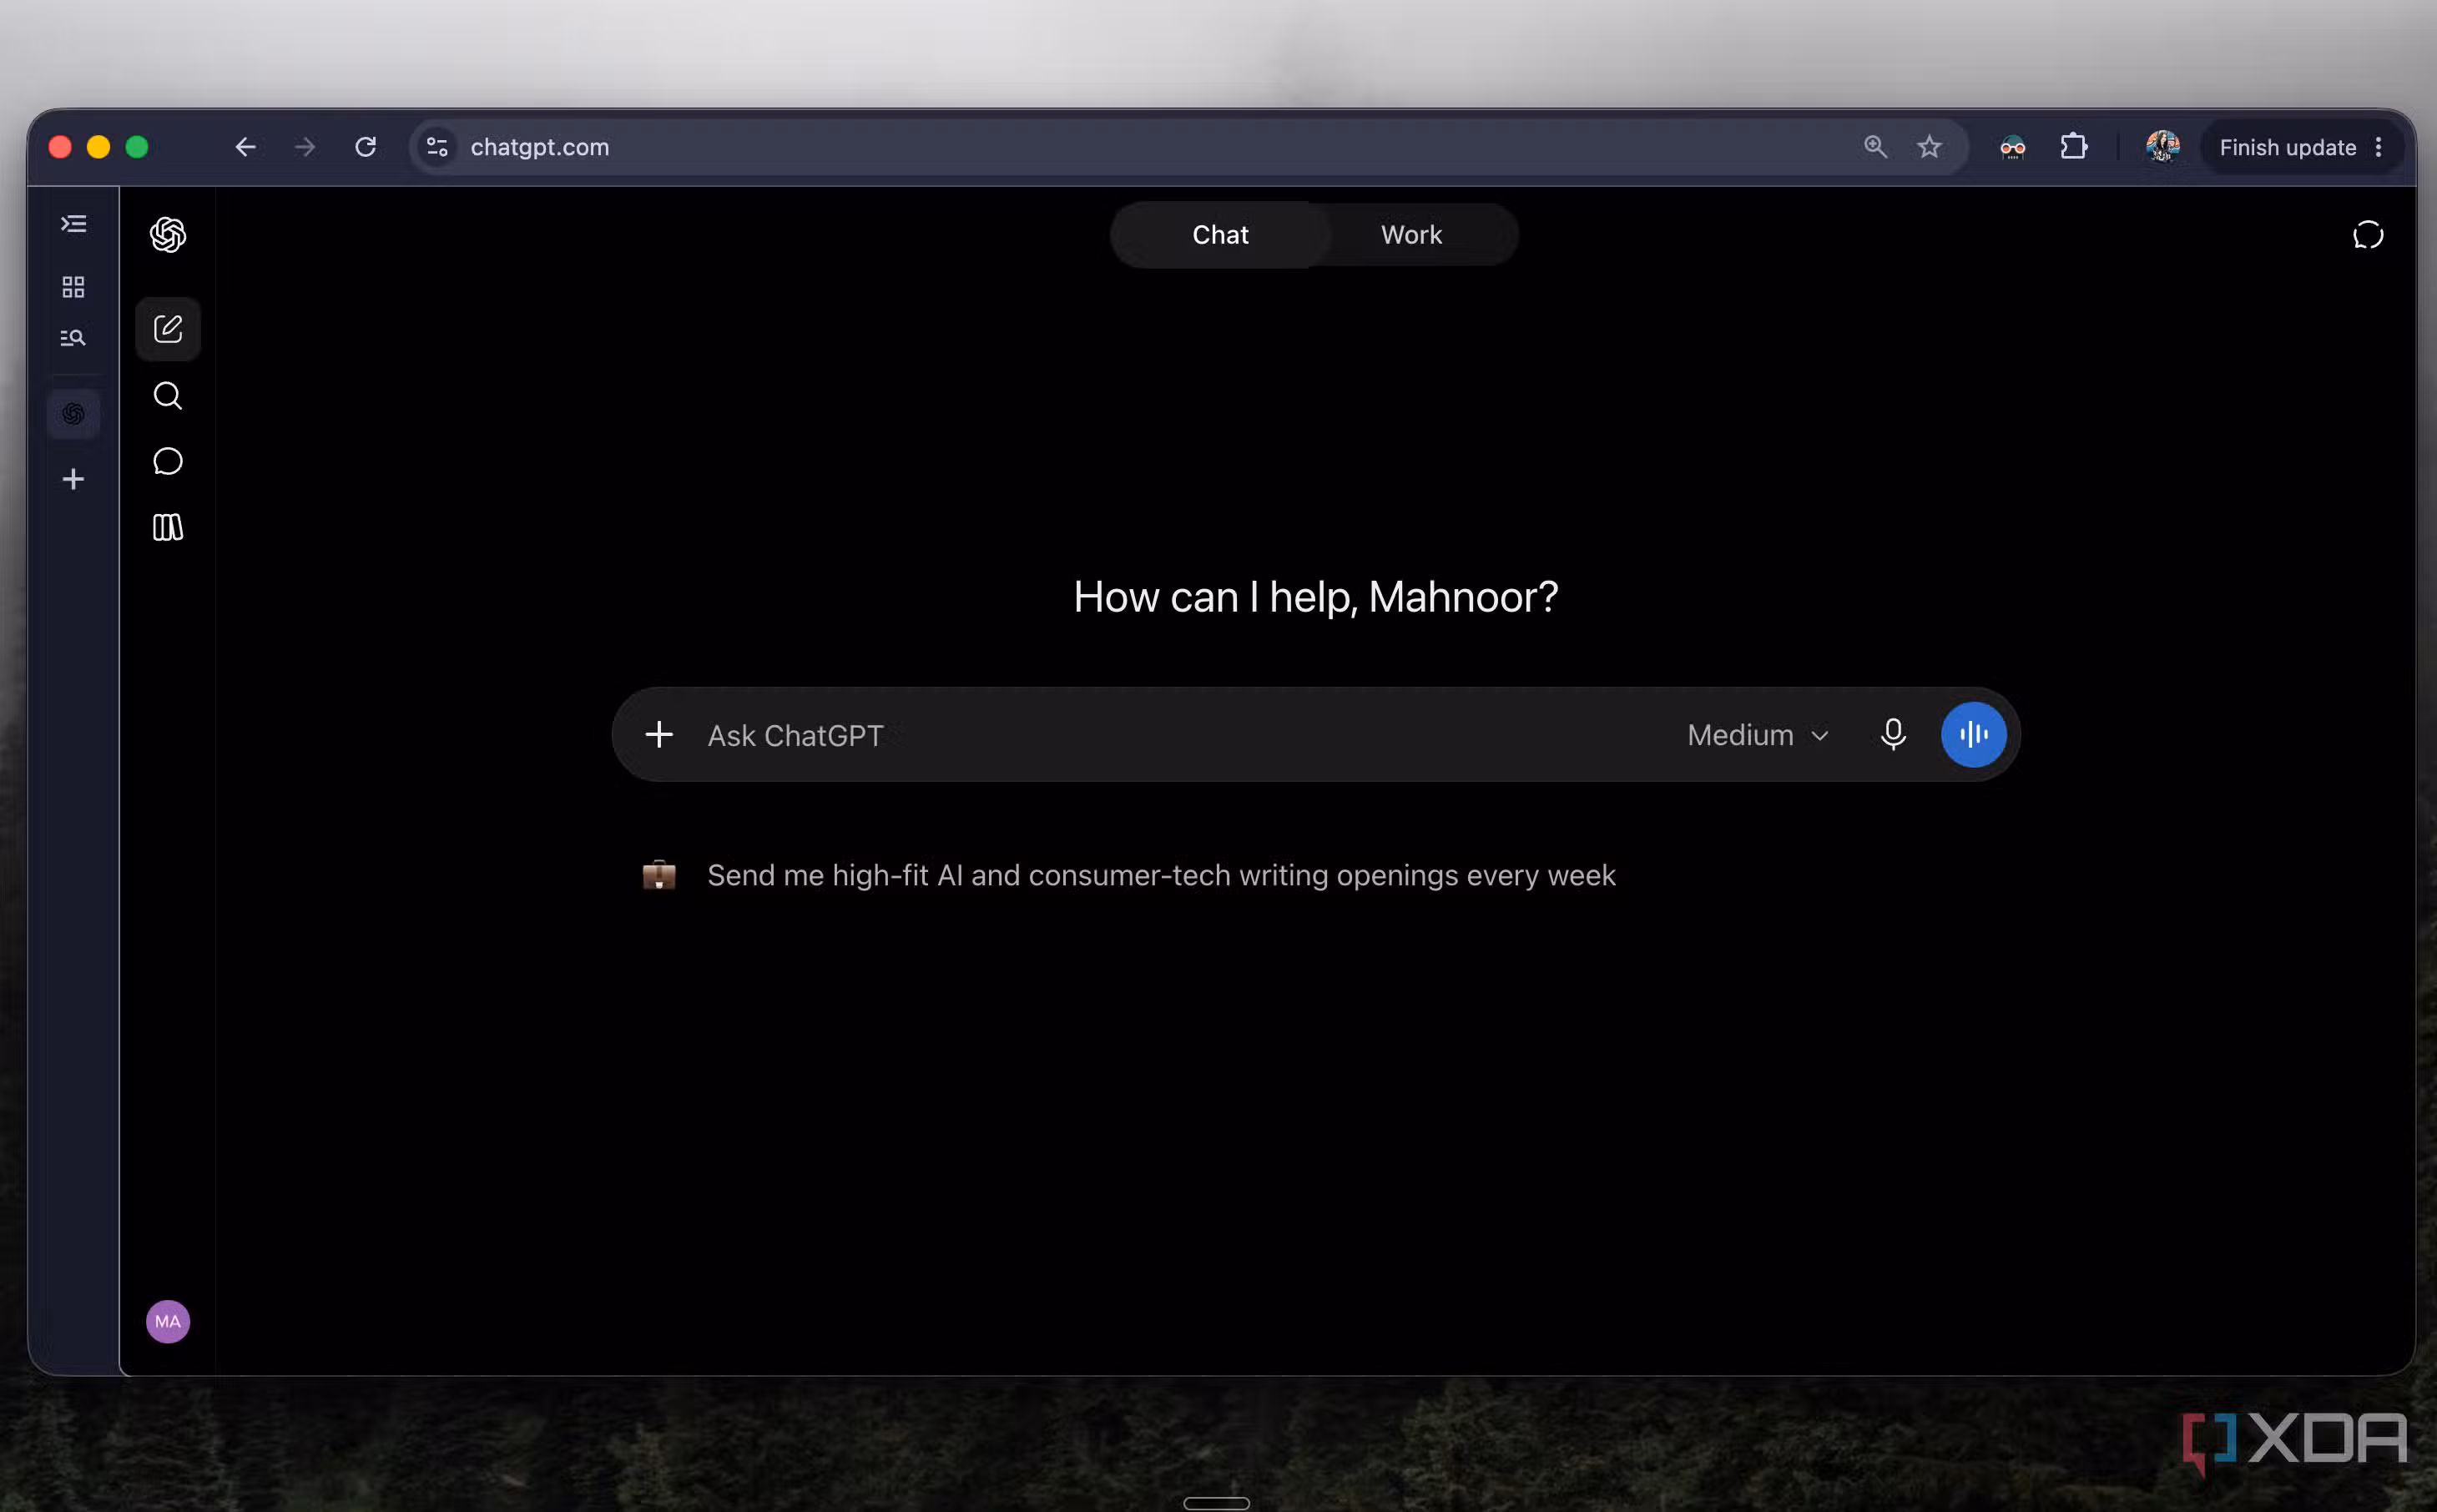This screenshot has width=2437, height=1512.
Task: Open the Medium reasoning effort dropdown
Action: click(1757, 735)
